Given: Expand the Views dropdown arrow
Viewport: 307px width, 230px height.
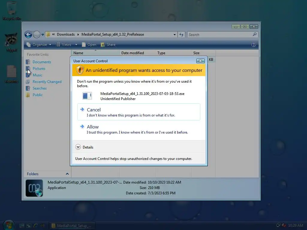Looking at the screenshot, I should pos(76,45).
